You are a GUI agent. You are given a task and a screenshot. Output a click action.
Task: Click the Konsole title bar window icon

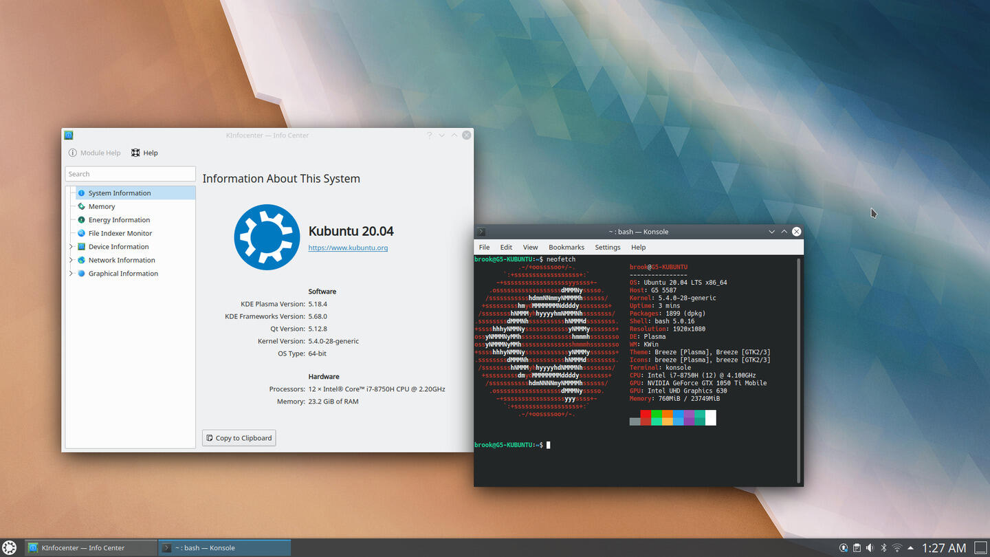pos(481,232)
